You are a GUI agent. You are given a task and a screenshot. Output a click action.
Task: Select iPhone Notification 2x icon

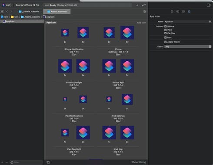pos(65,33)
